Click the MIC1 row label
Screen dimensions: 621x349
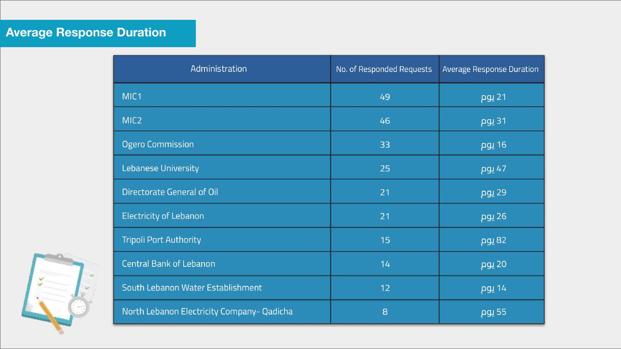click(x=132, y=96)
